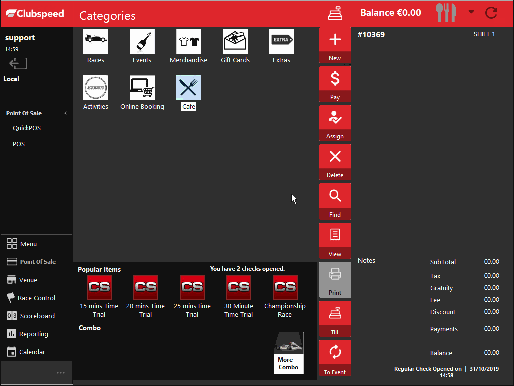The width and height of the screenshot is (514, 386).
Task: Add 20 mins Time Trial item
Action: pyautogui.click(x=146, y=297)
